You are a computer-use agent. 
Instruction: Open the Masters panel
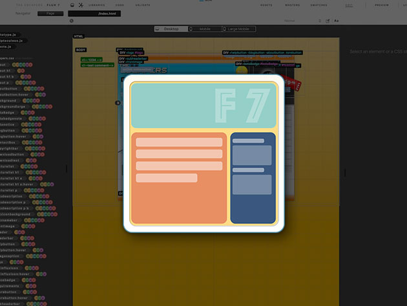pyautogui.click(x=293, y=5)
